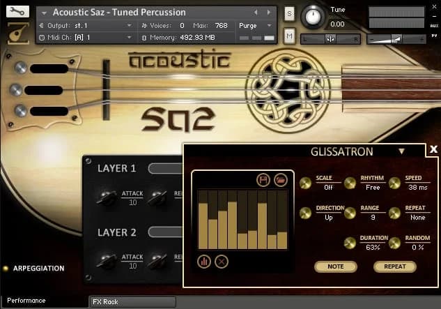Screen dimensions: 441x309
Task: Click the Layer 1 Attack value 10
Action: [133, 202]
